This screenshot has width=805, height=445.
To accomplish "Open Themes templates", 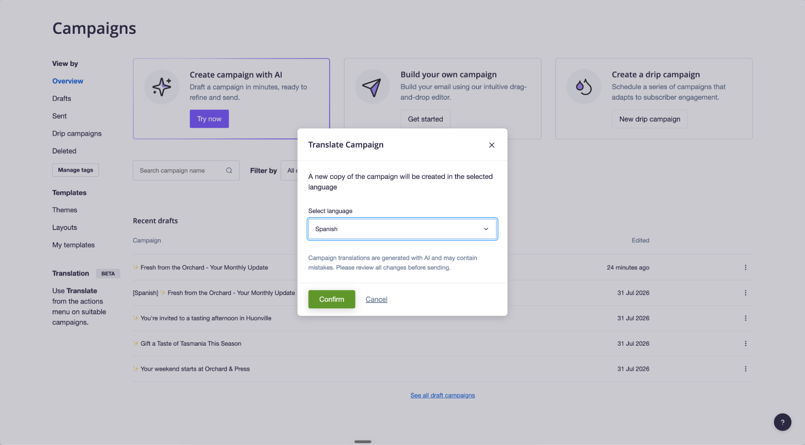I will point(64,210).
